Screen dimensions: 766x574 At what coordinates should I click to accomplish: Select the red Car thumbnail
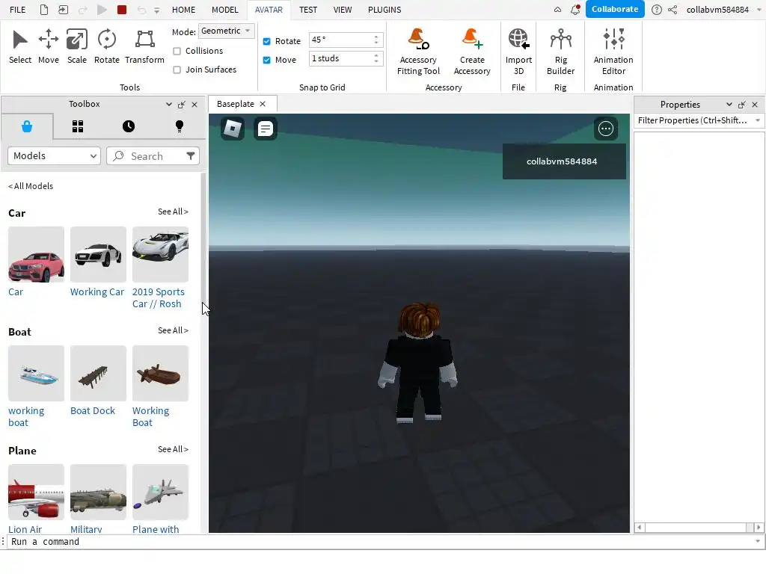pos(36,254)
